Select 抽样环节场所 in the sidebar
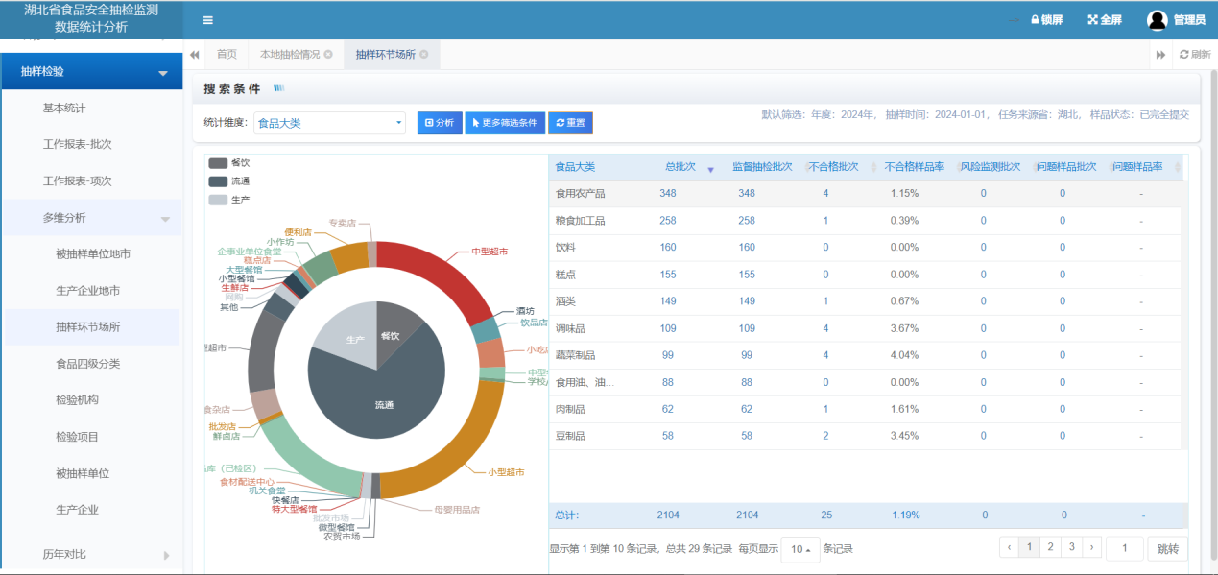Screen dimensions: 1218x575 click(88, 327)
